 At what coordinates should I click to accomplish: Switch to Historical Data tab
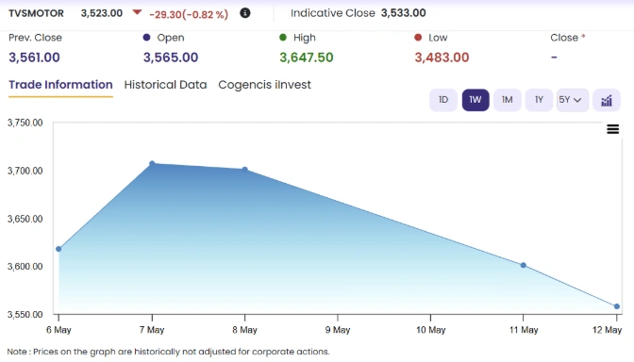point(165,85)
